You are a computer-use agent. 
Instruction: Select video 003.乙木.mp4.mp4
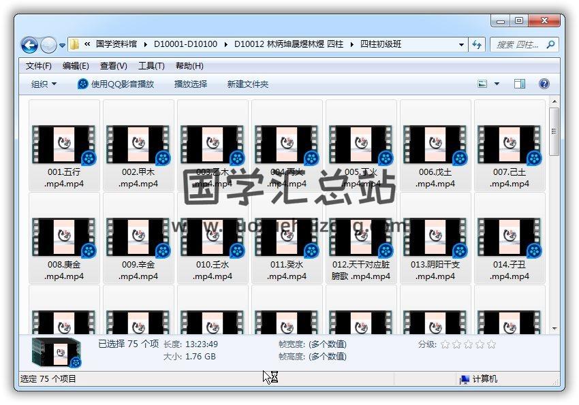pos(213,146)
